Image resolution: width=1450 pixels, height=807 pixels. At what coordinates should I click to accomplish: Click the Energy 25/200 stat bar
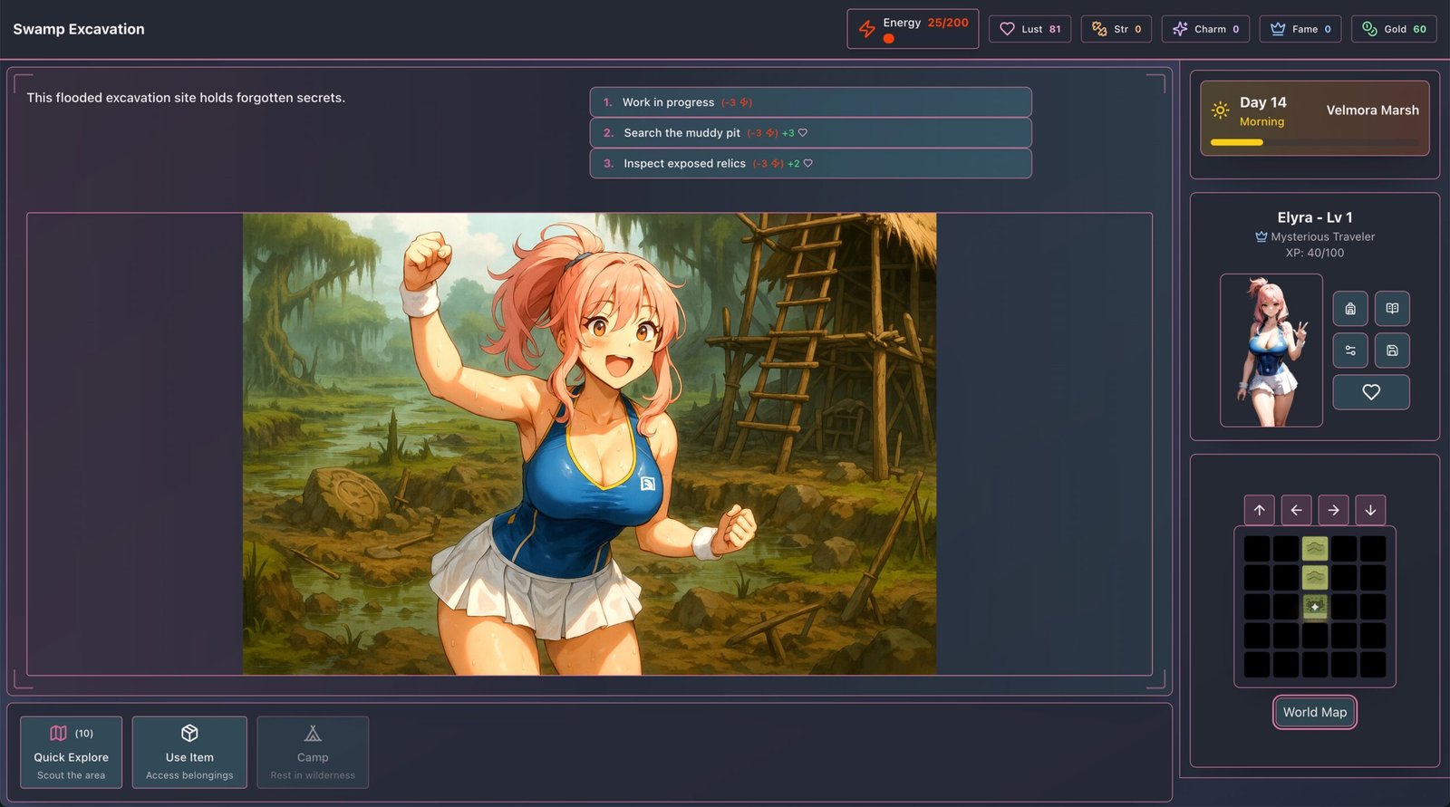913,29
